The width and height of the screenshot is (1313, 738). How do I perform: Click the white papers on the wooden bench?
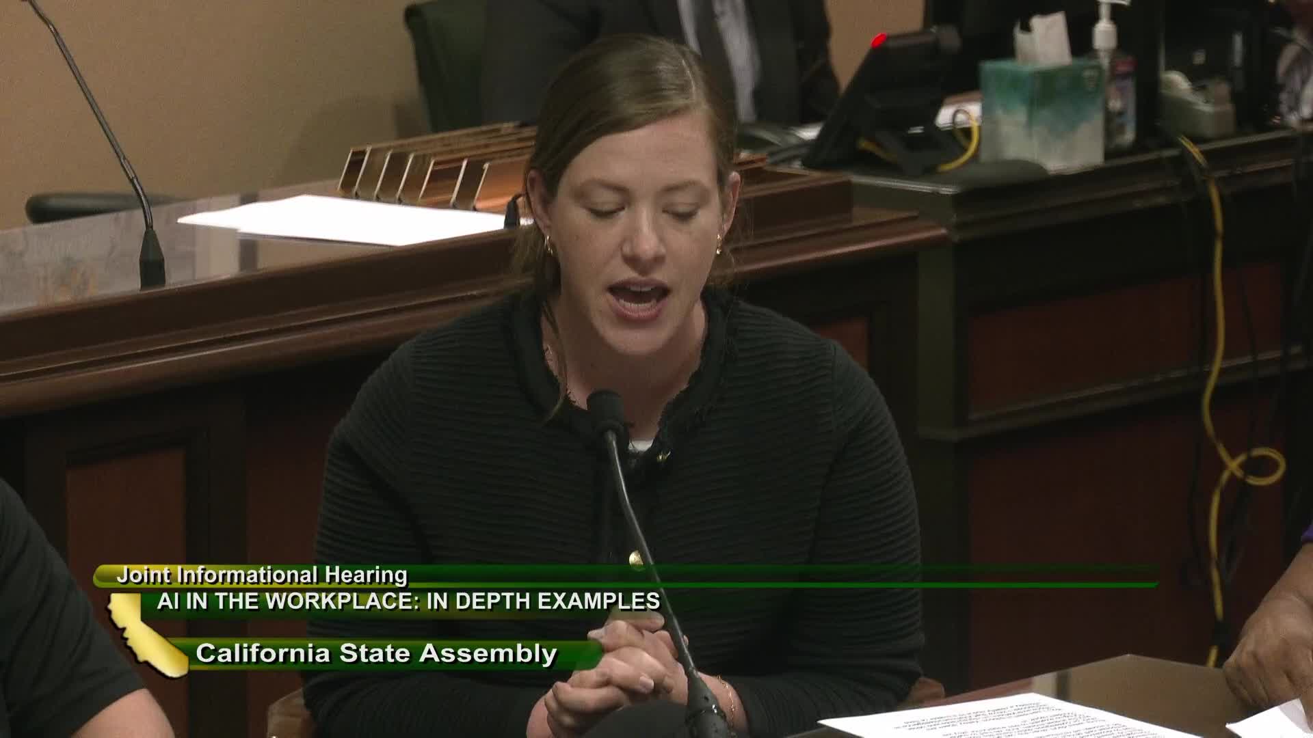click(x=342, y=220)
